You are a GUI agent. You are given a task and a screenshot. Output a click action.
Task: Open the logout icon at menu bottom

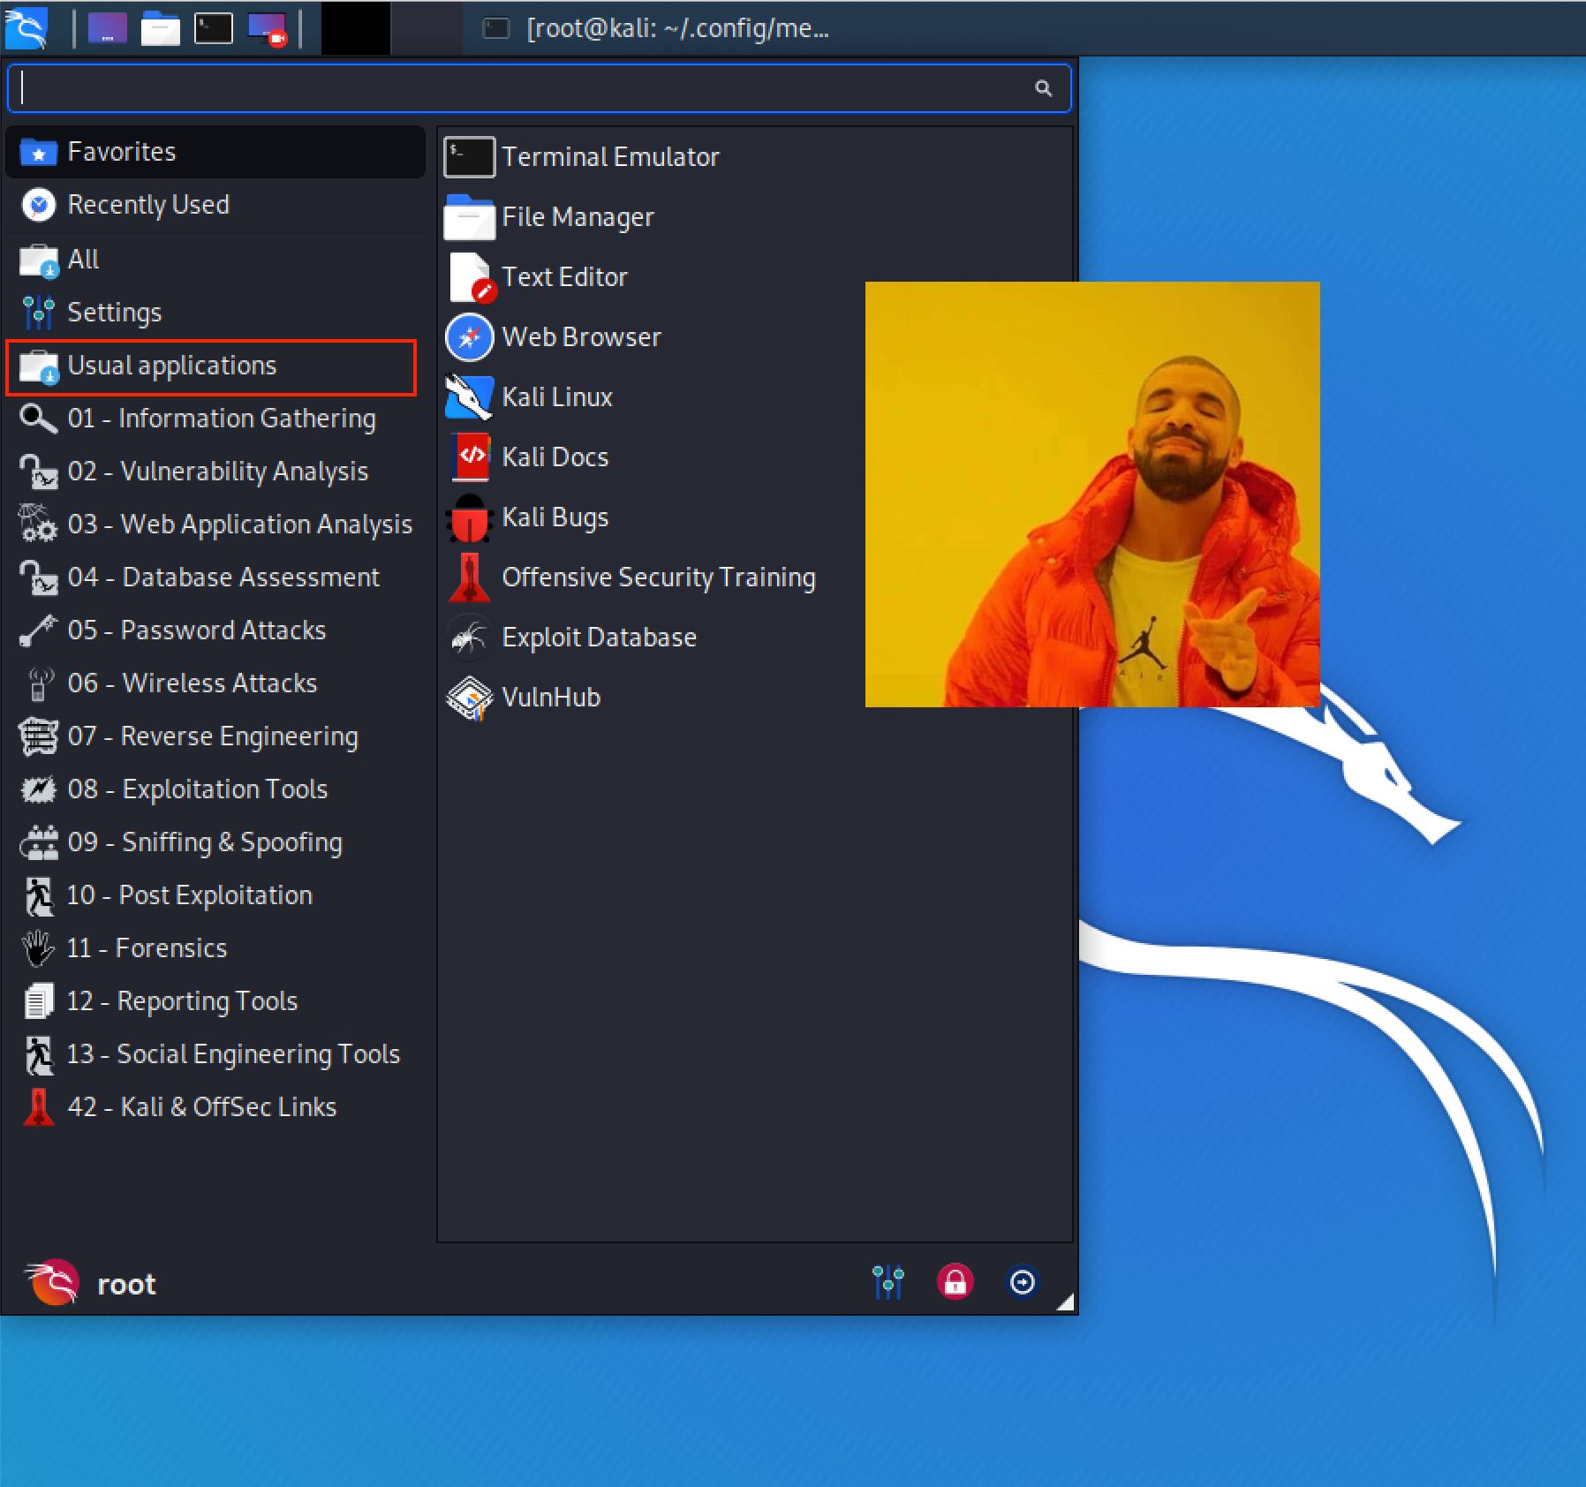(1022, 1282)
